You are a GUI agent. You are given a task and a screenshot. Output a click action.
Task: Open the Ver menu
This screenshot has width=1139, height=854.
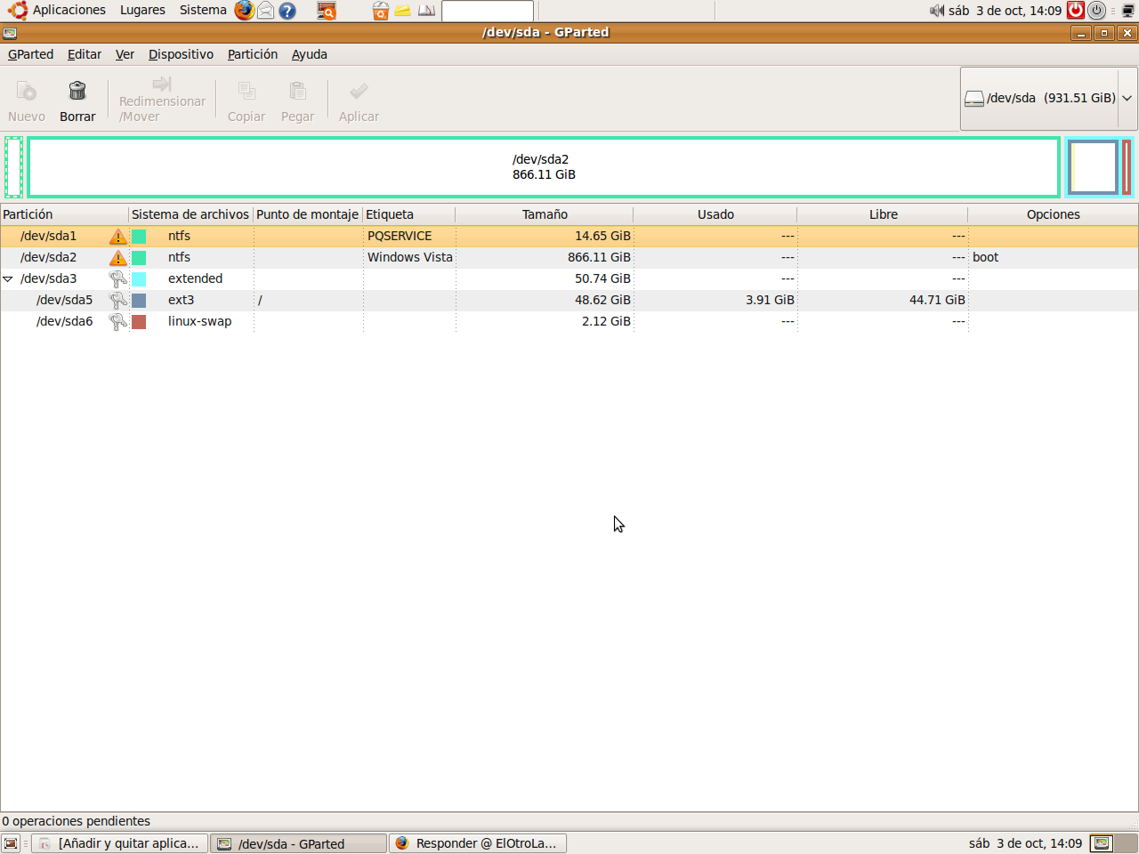click(x=125, y=54)
